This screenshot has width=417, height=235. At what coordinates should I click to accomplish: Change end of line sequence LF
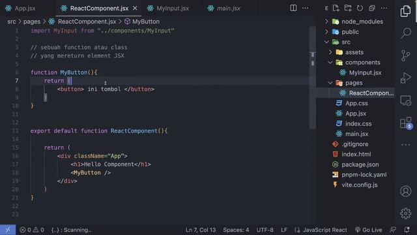coord(284,230)
